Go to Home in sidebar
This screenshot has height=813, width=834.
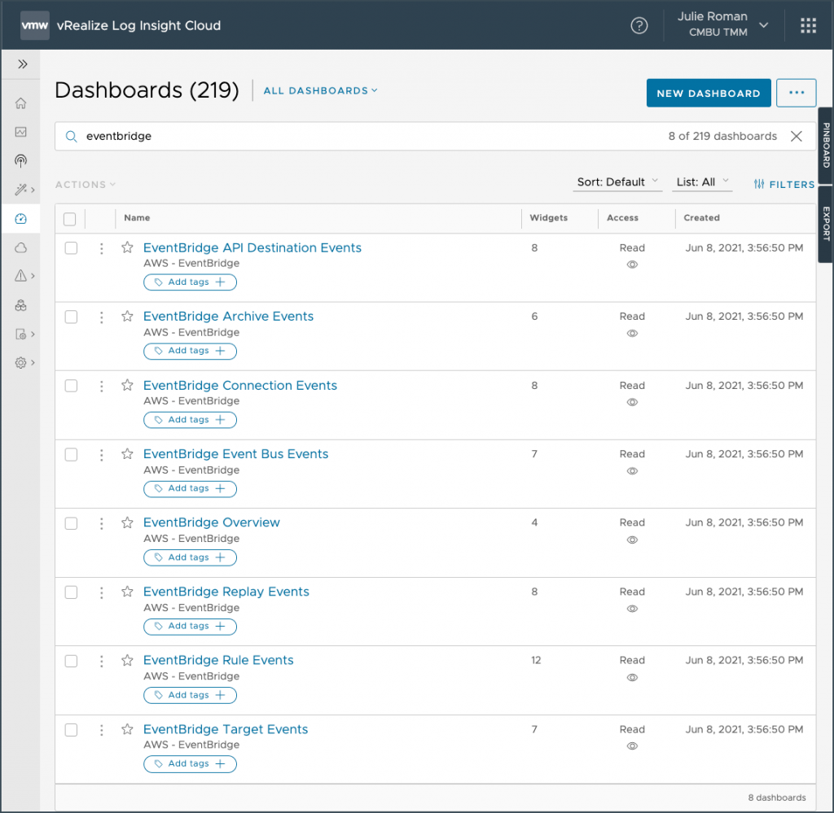[x=20, y=103]
